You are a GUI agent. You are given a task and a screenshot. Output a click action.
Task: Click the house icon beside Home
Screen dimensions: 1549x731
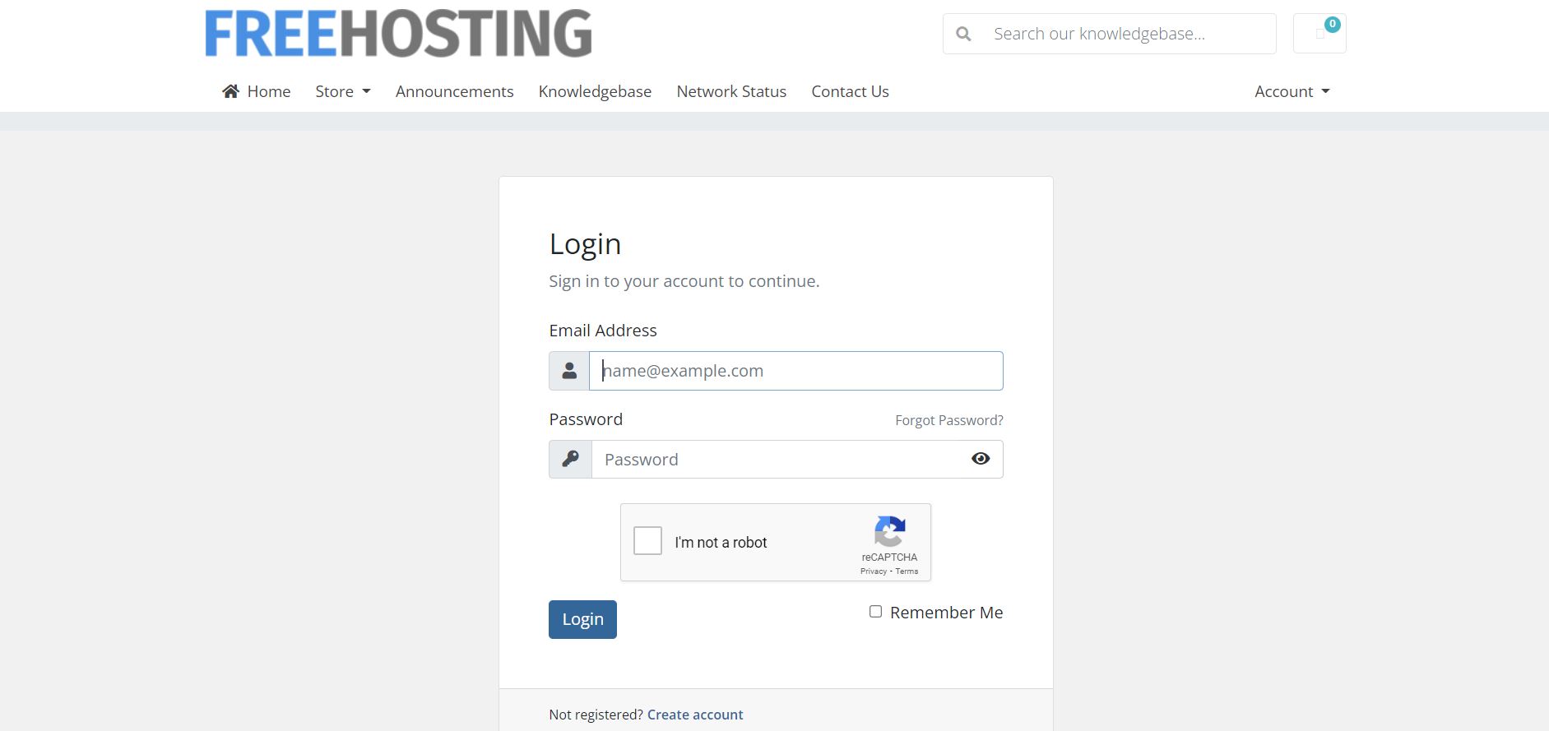(230, 91)
